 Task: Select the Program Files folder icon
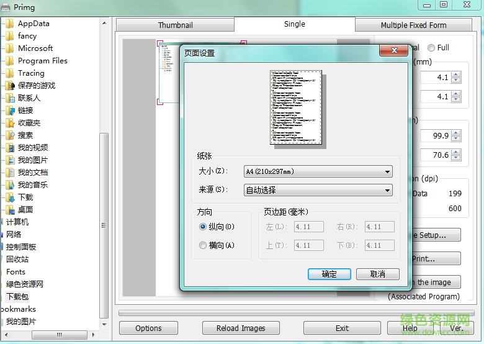click(x=10, y=61)
